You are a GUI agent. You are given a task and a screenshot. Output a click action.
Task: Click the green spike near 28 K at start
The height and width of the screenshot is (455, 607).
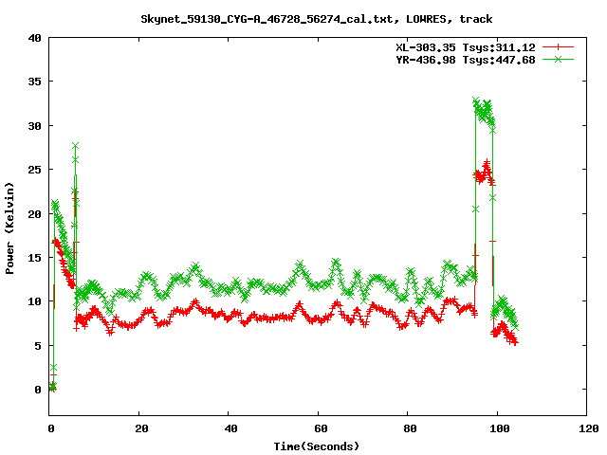[76, 146]
